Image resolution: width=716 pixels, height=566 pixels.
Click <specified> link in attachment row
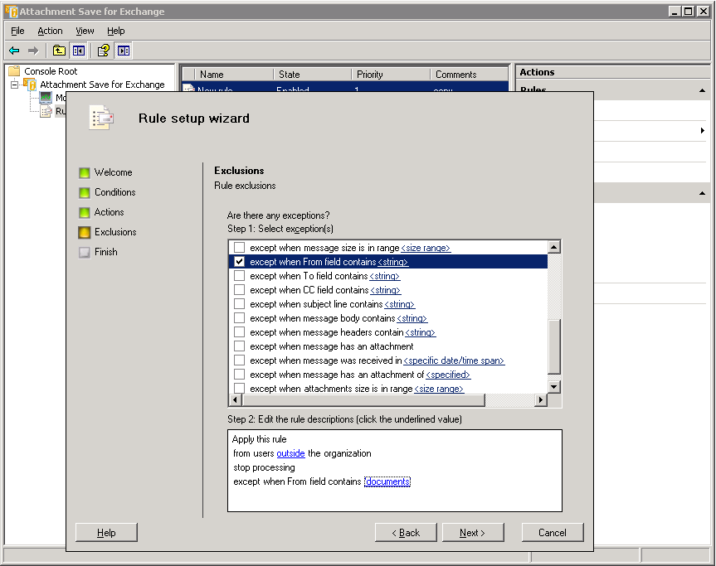448,375
